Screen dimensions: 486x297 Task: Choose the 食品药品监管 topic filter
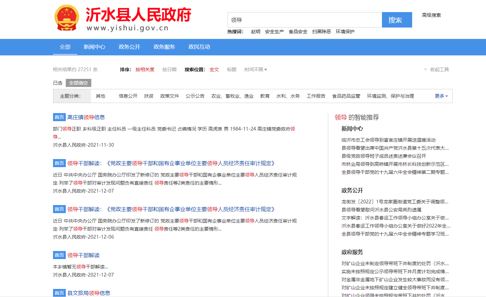[x=346, y=96]
